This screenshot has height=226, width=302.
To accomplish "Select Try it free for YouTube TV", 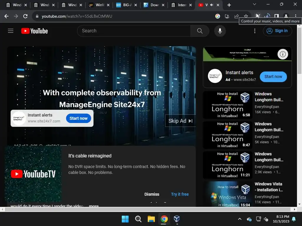I will pyautogui.click(x=180, y=194).
